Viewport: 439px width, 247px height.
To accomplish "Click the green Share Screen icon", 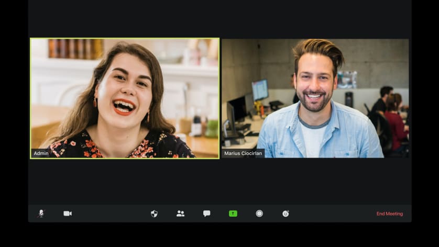I will point(233,214).
